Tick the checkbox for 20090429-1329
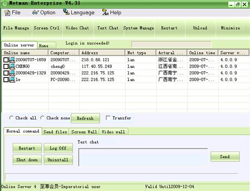The image size is (250, 191). click(x=6, y=73)
